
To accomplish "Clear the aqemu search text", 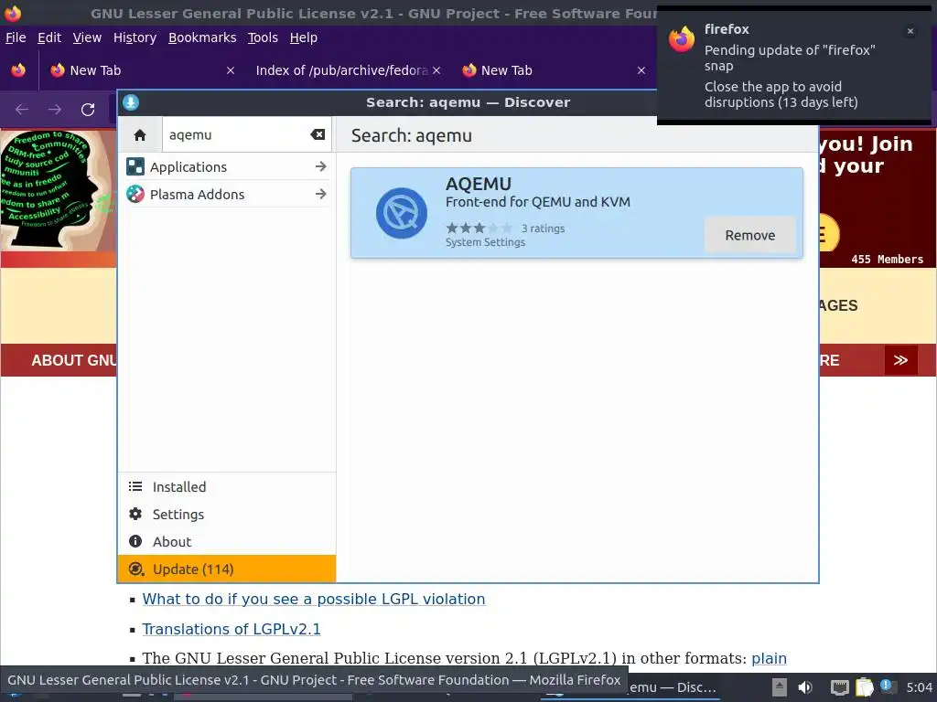I will (318, 135).
